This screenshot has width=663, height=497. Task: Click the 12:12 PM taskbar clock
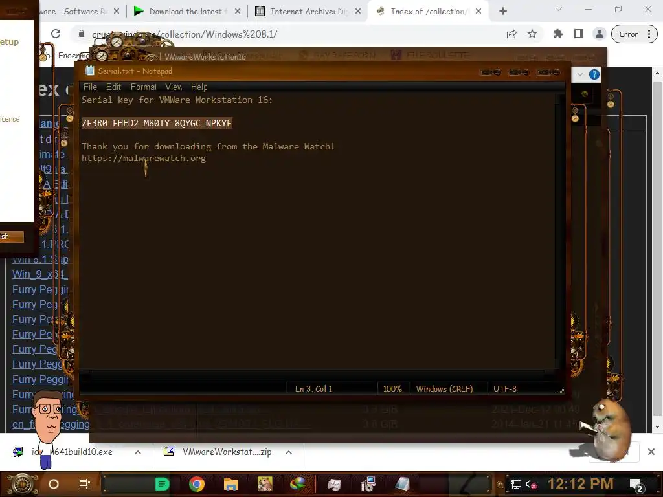tap(581, 484)
